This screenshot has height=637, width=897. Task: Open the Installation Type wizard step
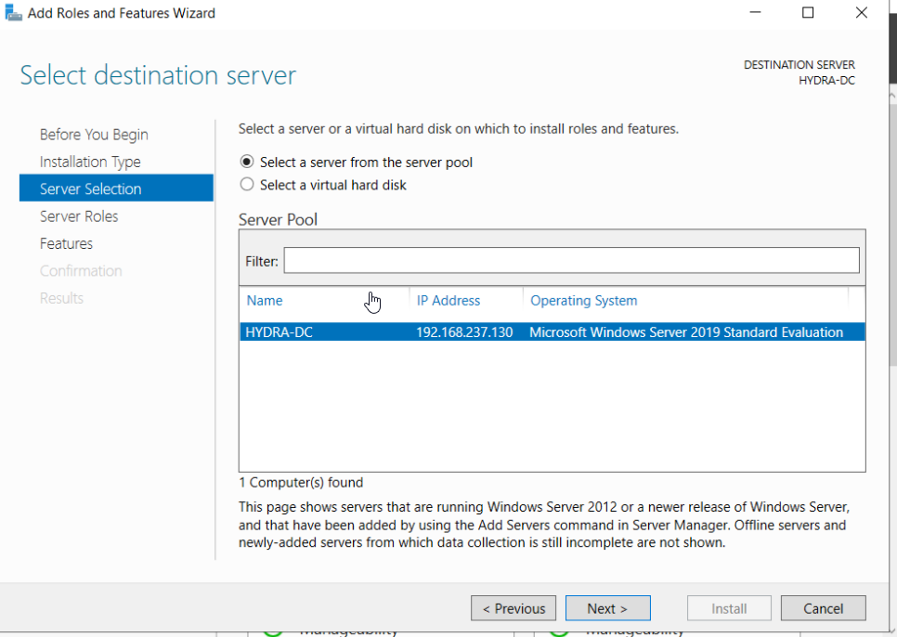(90, 161)
